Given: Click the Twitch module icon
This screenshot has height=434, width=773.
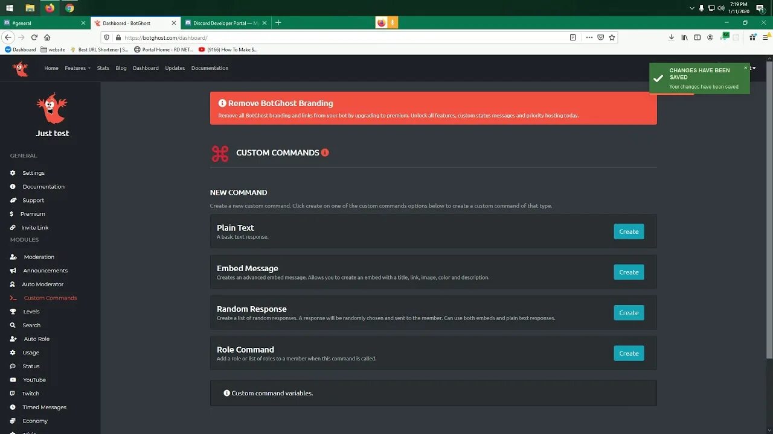Looking at the screenshot, I should coord(13,394).
